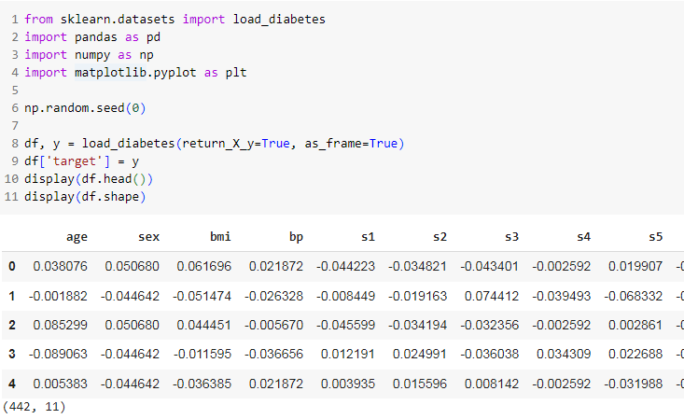The height and width of the screenshot is (419, 684).
Task: Select row index 3 in the dataframe
Action: tap(12, 355)
